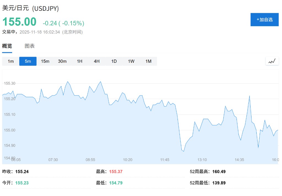Click the 11:45 time axis label
The height and width of the screenshot is (196, 282).
[165, 160]
